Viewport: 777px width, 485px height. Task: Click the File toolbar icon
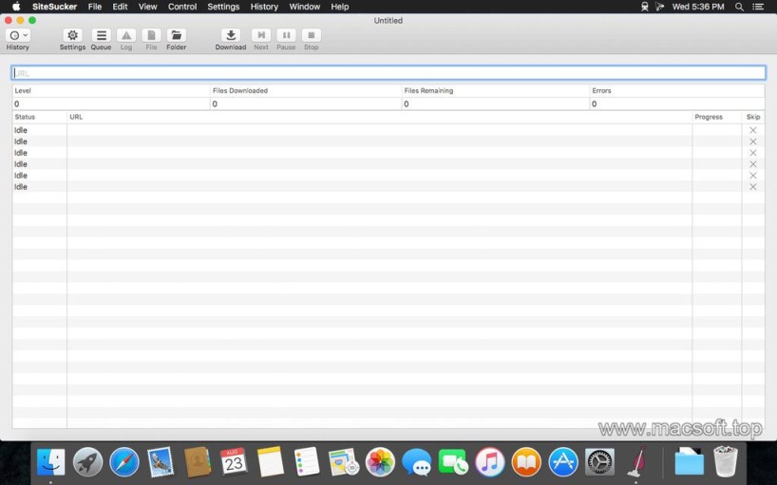[151, 35]
